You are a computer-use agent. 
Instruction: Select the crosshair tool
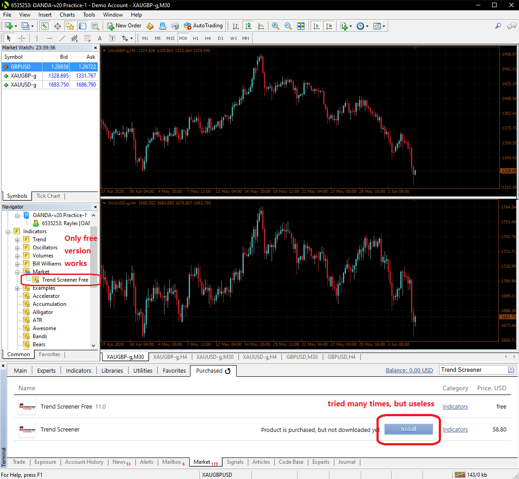22,38
